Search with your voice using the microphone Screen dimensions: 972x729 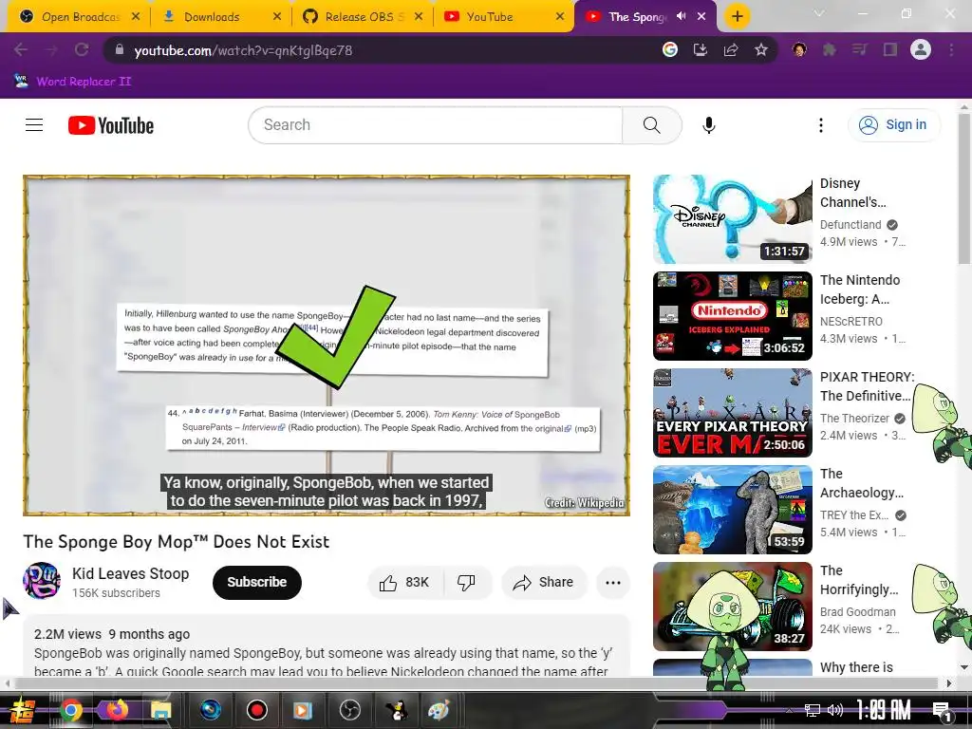pyautogui.click(x=708, y=125)
